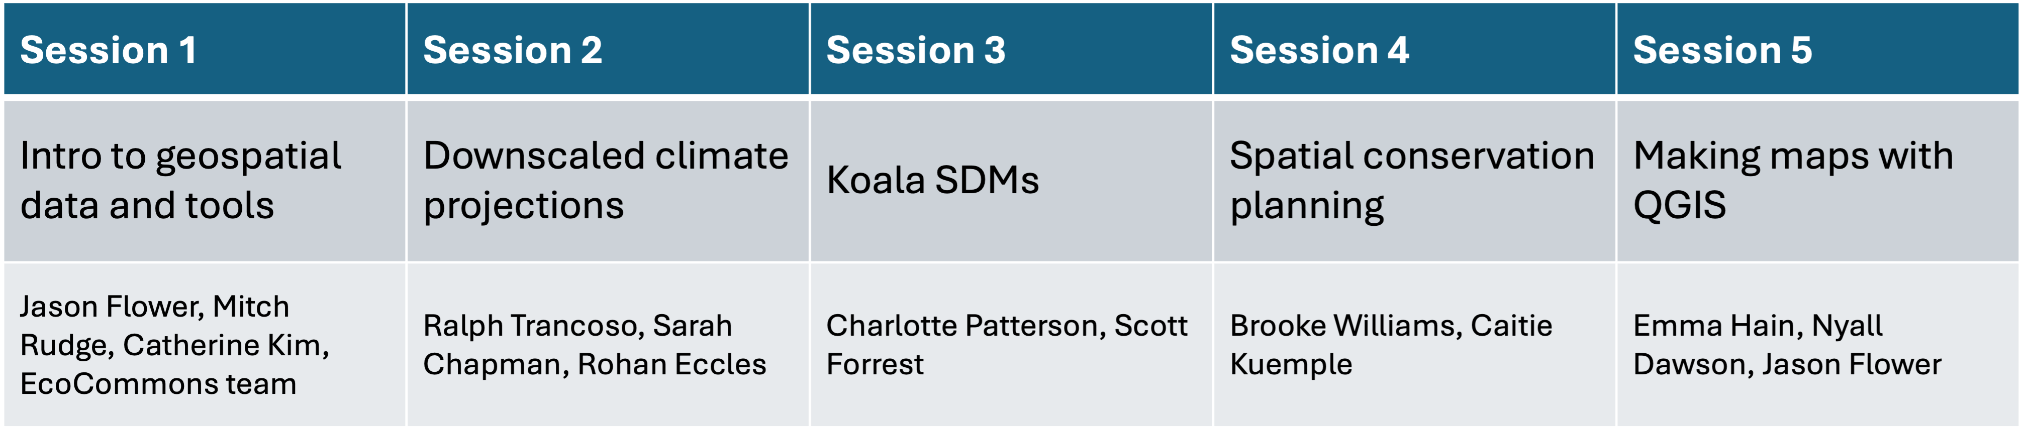Click the Session 1 header cell
The width and height of the screenshot is (2027, 432).
click(x=205, y=49)
